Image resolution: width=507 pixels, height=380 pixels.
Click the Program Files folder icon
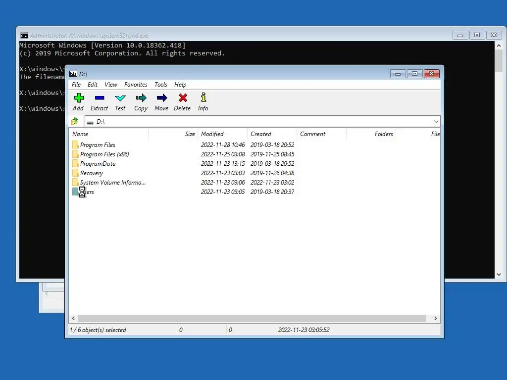pyautogui.click(x=75, y=144)
